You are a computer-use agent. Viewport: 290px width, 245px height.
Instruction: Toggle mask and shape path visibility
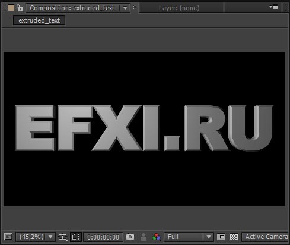click(76, 237)
